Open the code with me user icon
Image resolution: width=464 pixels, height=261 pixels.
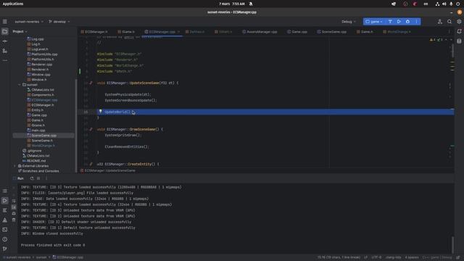pos(440,22)
